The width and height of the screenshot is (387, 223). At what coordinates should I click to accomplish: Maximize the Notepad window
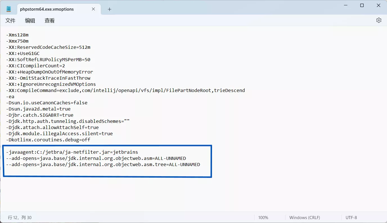click(x=362, y=5)
